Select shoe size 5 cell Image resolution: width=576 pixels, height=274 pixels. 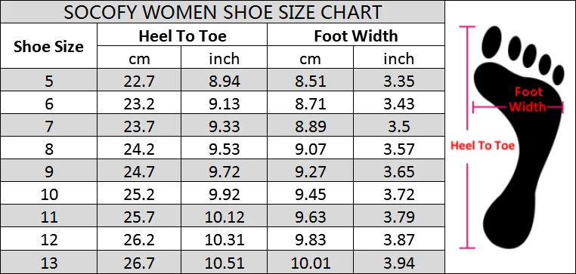[x=48, y=80]
